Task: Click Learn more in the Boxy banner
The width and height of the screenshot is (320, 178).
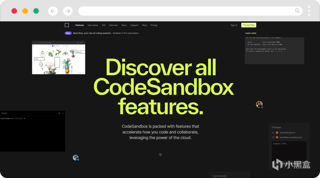Action: (x=251, y=33)
